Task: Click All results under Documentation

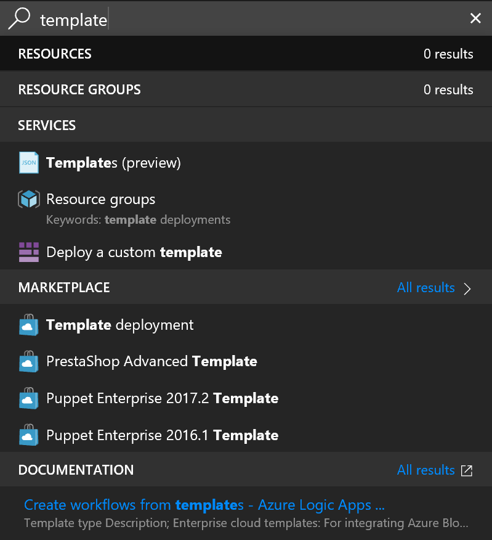Action: [426, 470]
